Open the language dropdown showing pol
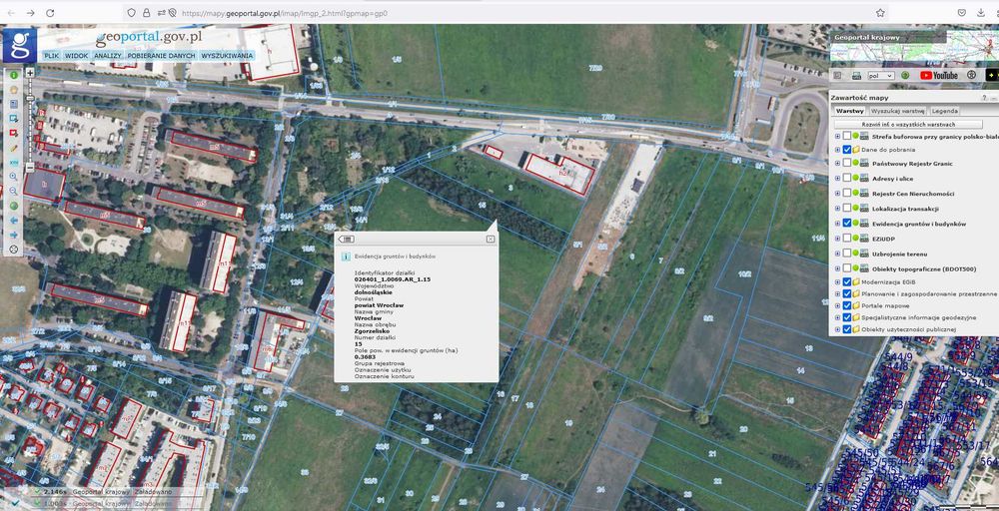The height and width of the screenshot is (511, 999). point(882,75)
